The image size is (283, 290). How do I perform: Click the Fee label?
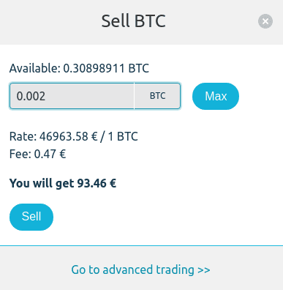point(20,154)
